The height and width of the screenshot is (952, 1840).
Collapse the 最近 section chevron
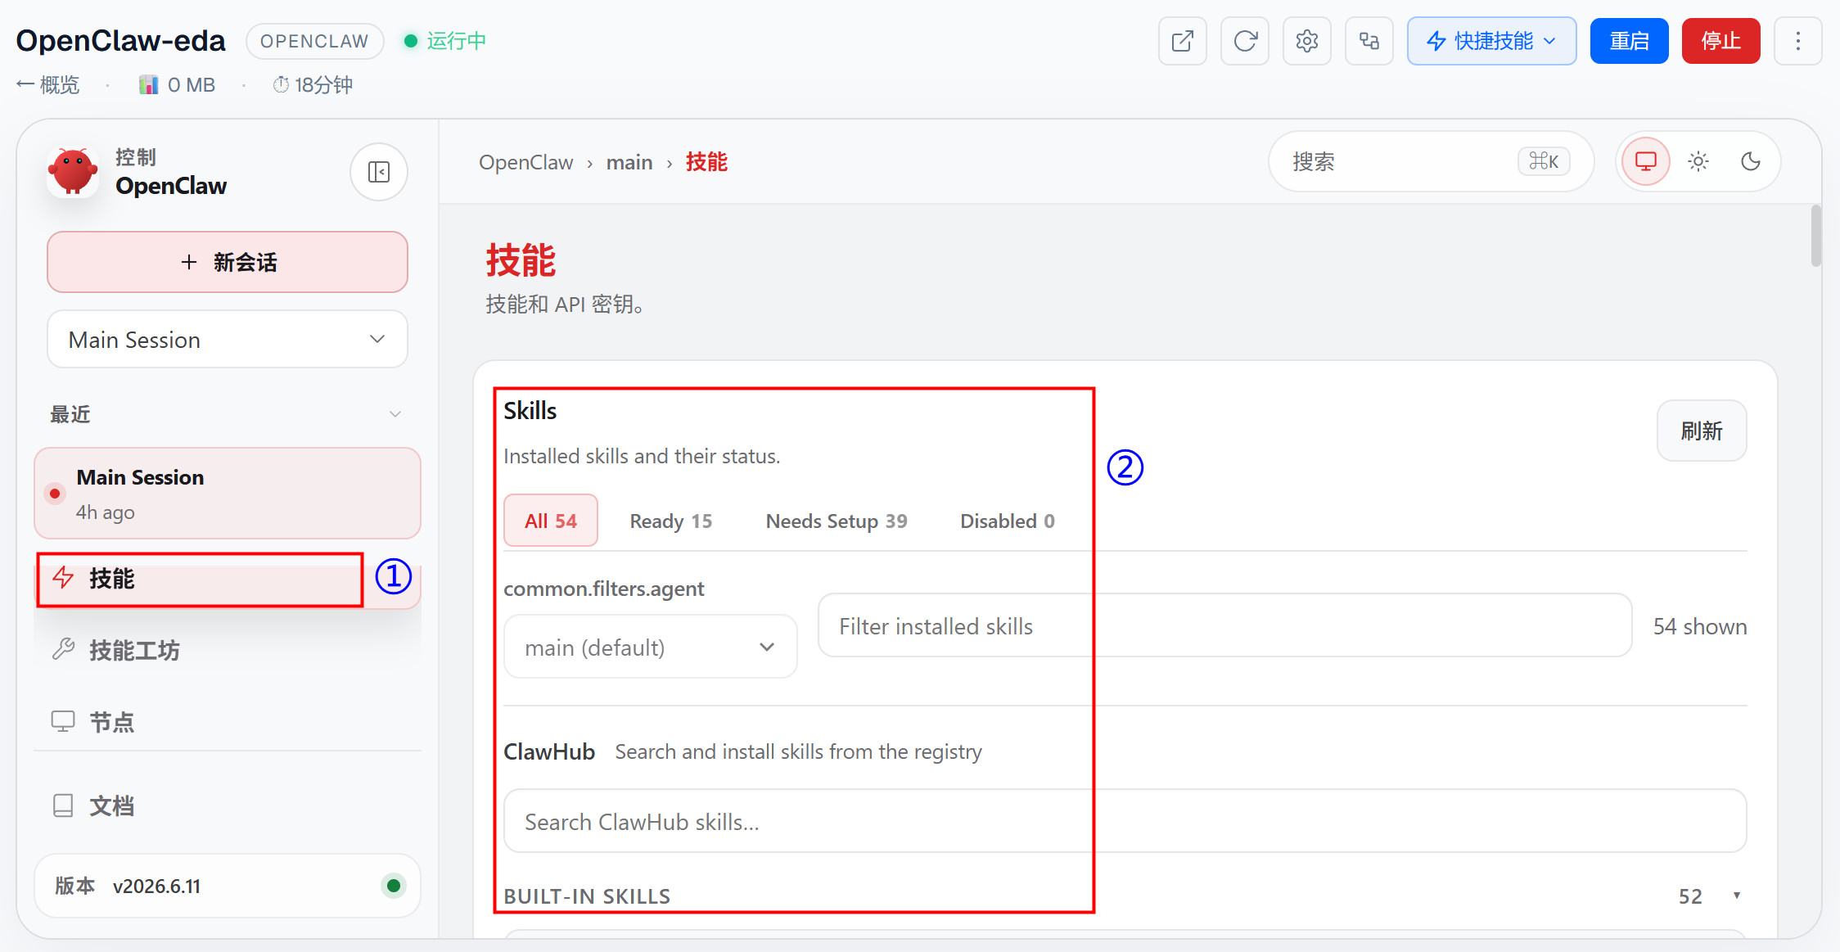pos(395,414)
